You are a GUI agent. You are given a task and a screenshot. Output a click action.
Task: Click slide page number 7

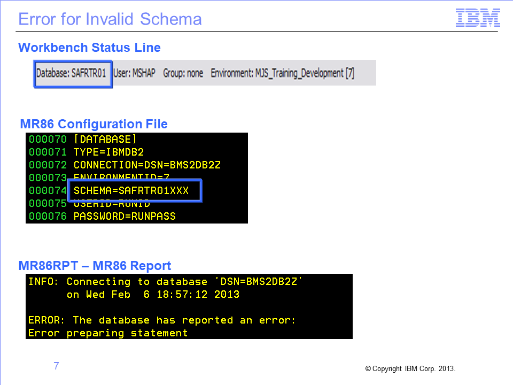pyautogui.click(x=56, y=366)
